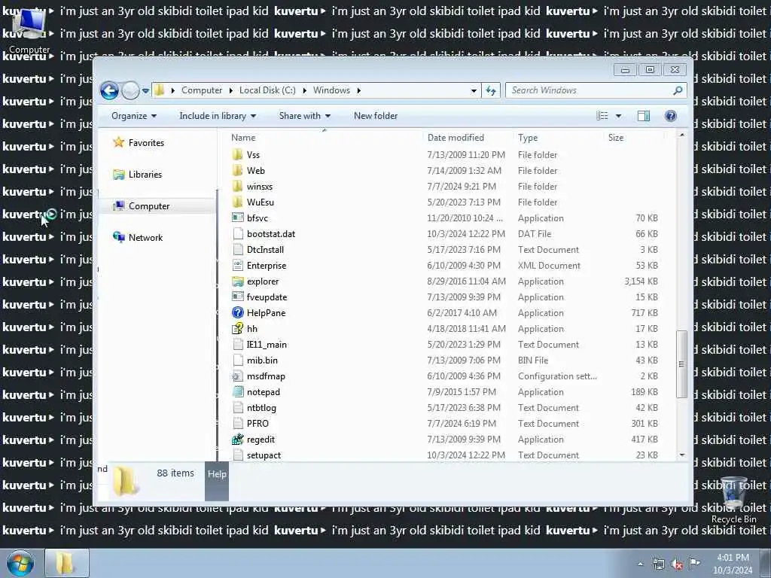Select the ntbtlog file name
The height and width of the screenshot is (578, 771).
261,408
